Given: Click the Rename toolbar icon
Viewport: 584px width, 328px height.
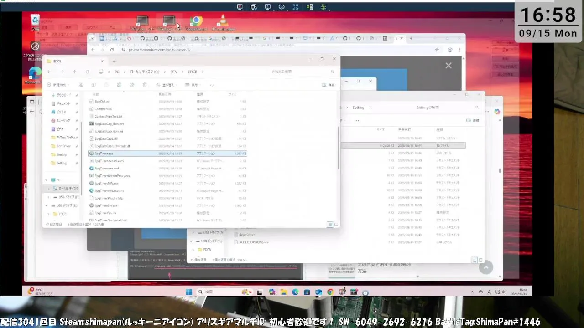Looking at the screenshot, I should coord(119,85).
